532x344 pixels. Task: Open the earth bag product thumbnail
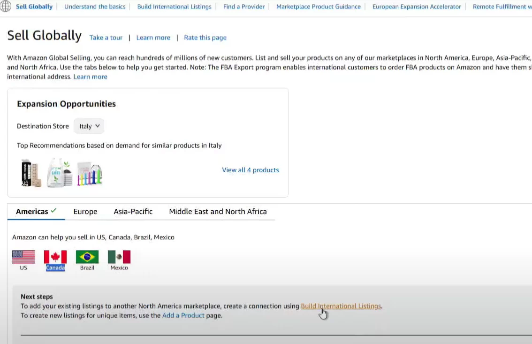tap(60, 173)
